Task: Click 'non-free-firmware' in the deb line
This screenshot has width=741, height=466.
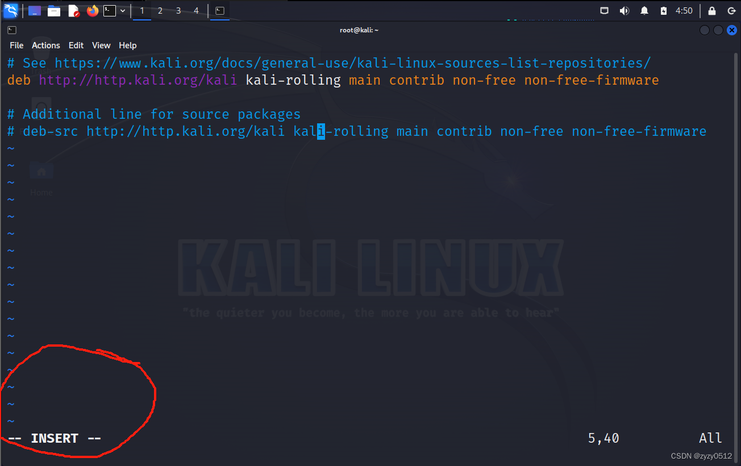Action: tap(592, 80)
